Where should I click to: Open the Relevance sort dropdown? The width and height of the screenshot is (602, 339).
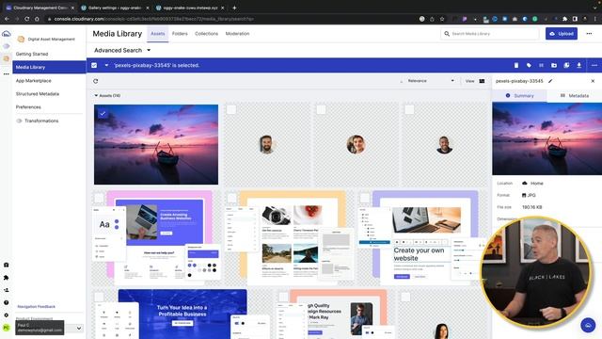431,81
